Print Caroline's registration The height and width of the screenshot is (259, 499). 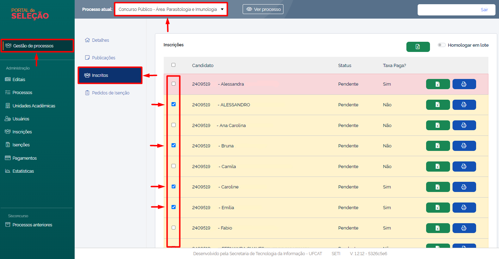pos(464,187)
